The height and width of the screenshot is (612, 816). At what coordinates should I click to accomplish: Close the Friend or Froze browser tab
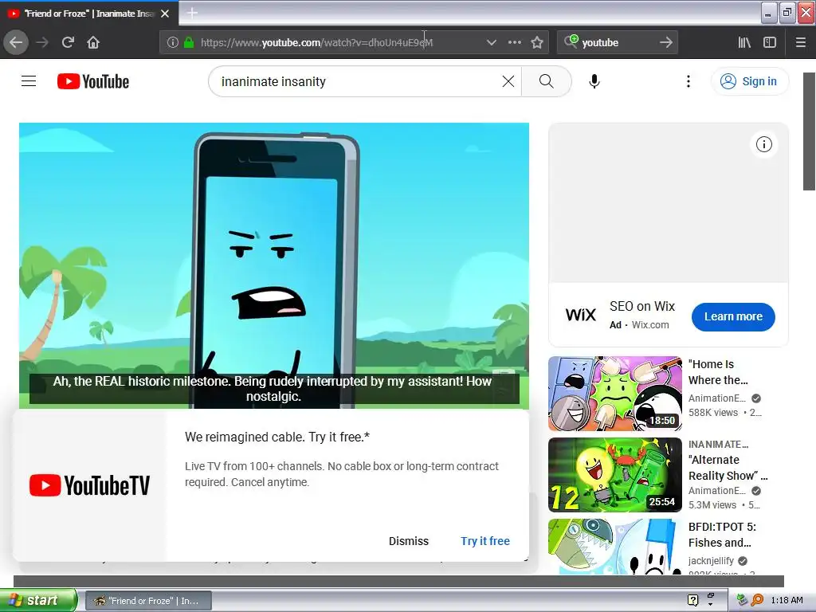pyautogui.click(x=165, y=14)
